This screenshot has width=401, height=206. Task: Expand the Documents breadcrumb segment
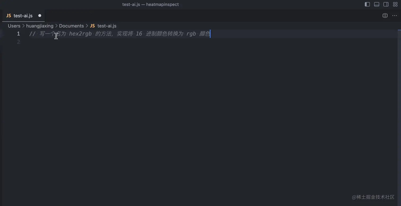[x=71, y=26]
